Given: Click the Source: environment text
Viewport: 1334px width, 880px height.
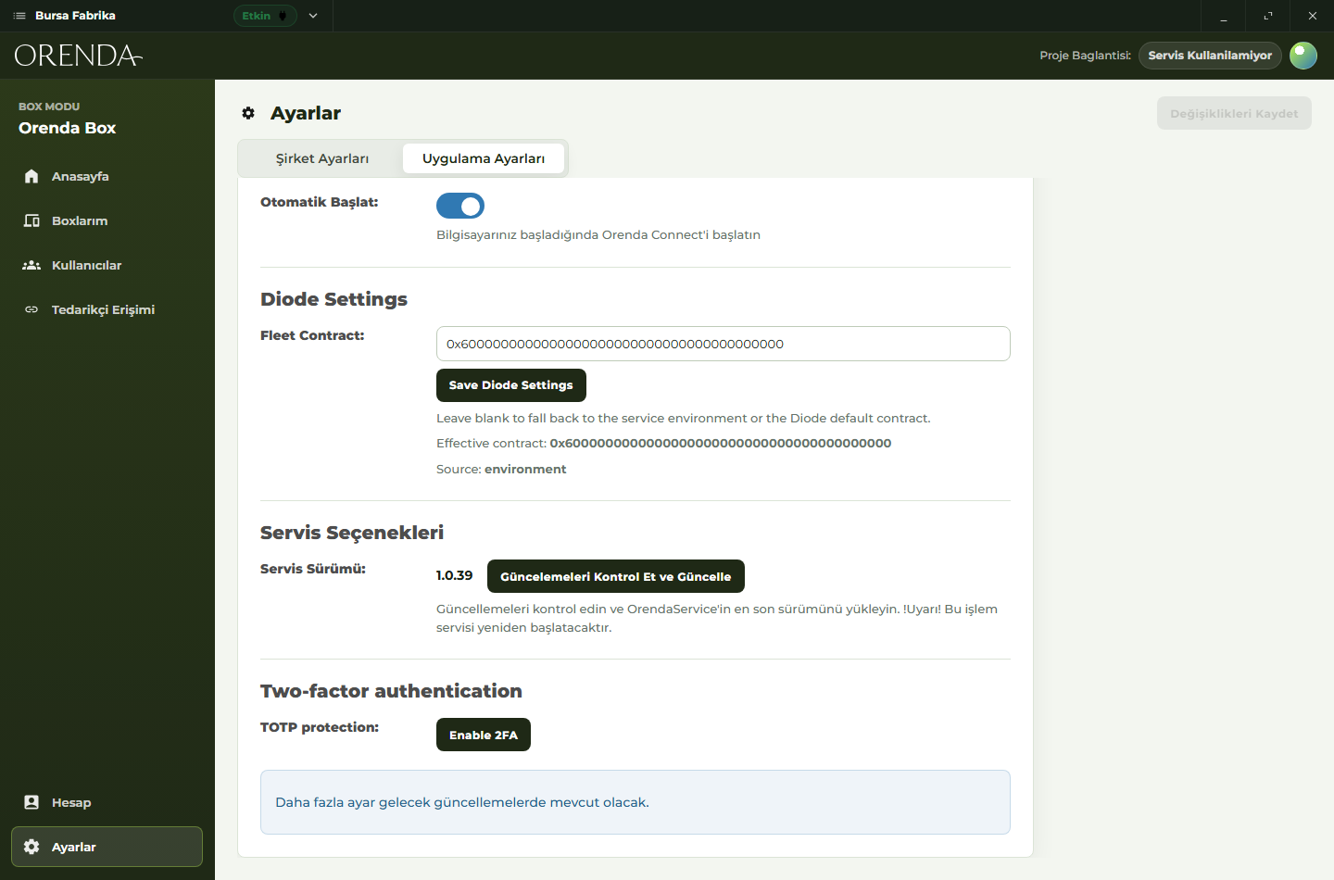Looking at the screenshot, I should pos(501,470).
